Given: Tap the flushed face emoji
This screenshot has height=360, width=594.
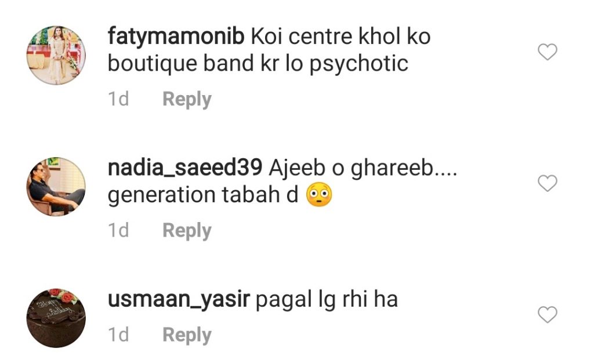Looking at the screenshot, I should tap(319, 195).
